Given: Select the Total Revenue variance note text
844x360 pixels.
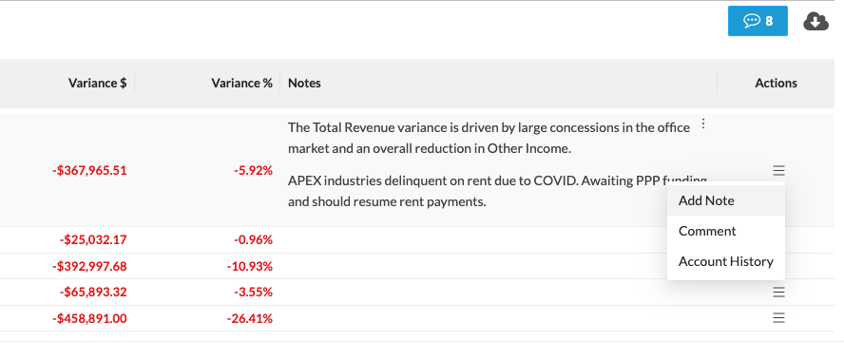Looking at the screenshot, I should [489, 139].
